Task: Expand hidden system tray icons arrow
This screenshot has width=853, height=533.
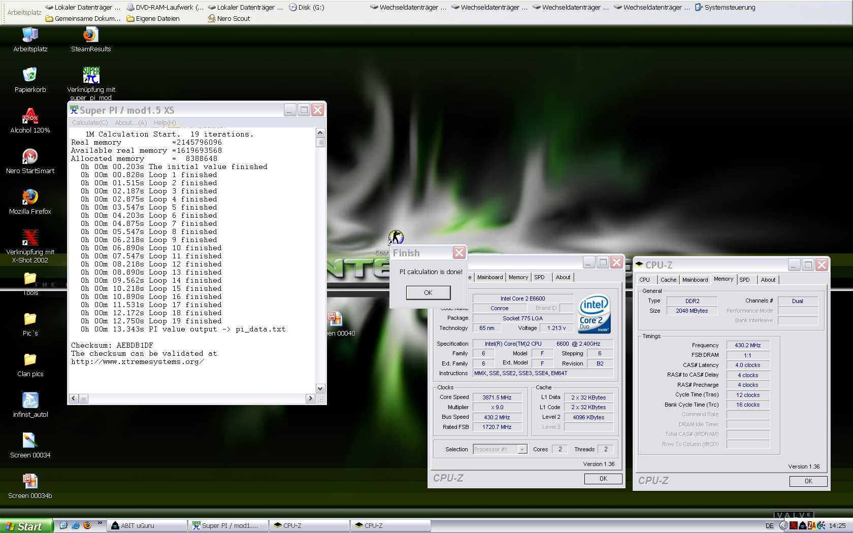Action: (x=783, y=525)
